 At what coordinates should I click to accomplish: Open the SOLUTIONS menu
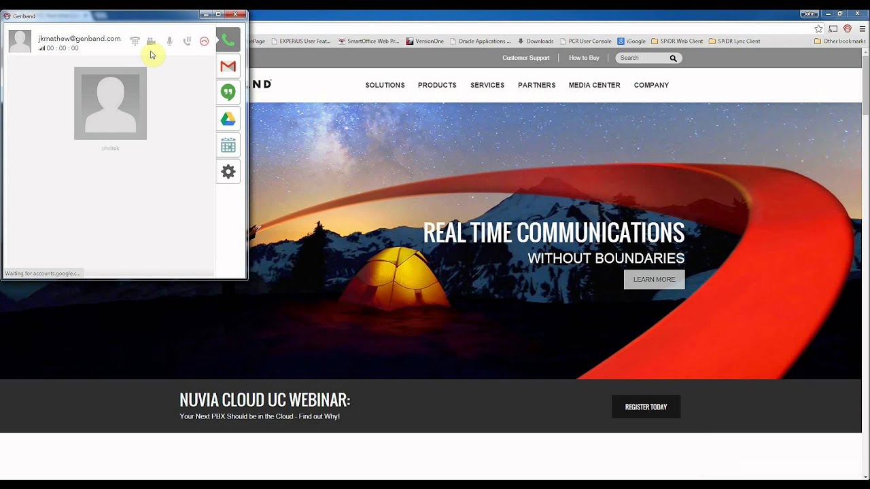pyautogui.click(x=385, y=85)
